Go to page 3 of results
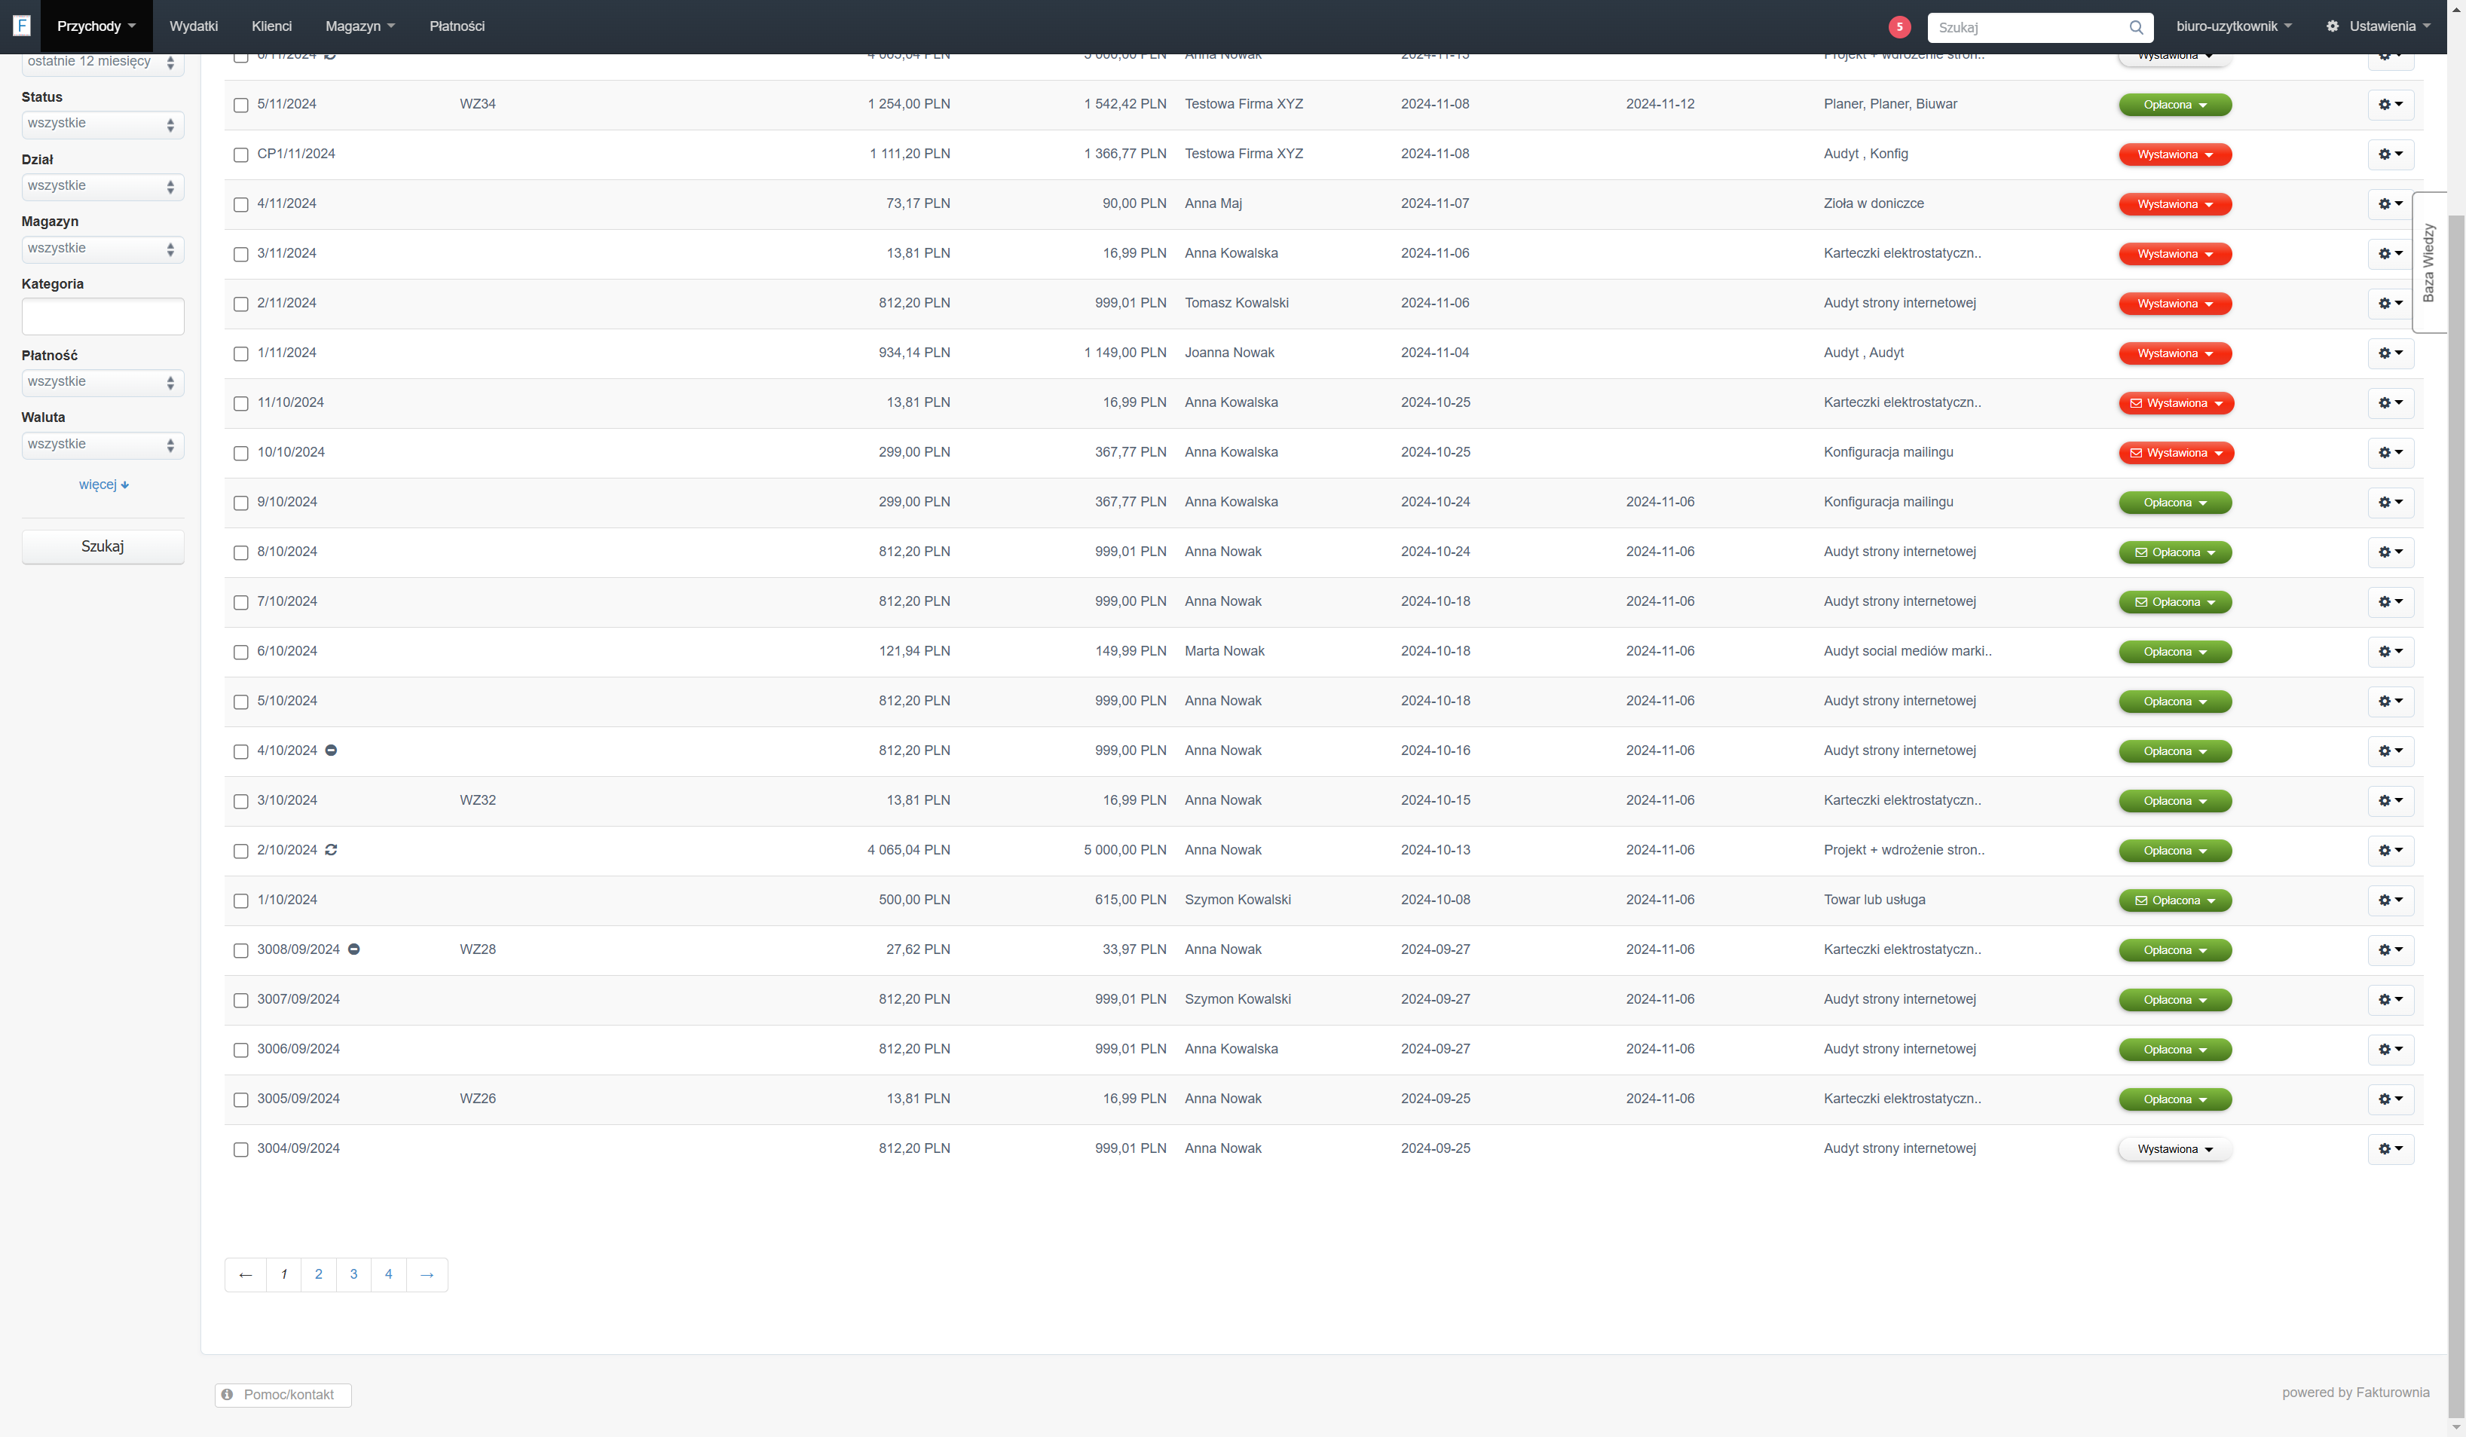Screen dimensions: 2466x1437 (x=353, y=1275)
